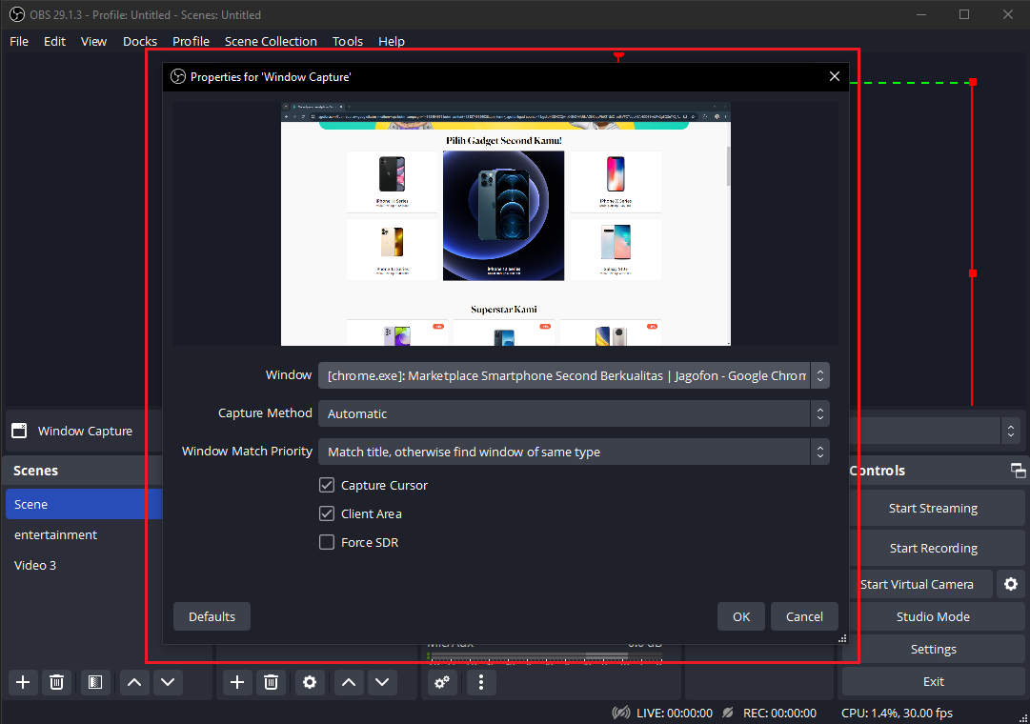Move source up with arrow icon
1030x724 pixels.
[x=349, y=682]
